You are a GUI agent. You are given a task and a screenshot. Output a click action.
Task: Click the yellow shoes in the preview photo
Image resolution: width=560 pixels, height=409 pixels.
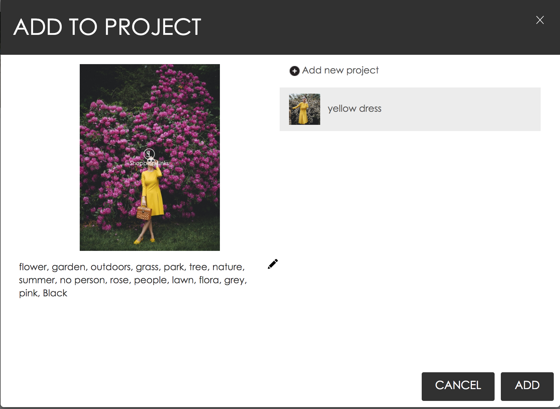coord(144,241)
